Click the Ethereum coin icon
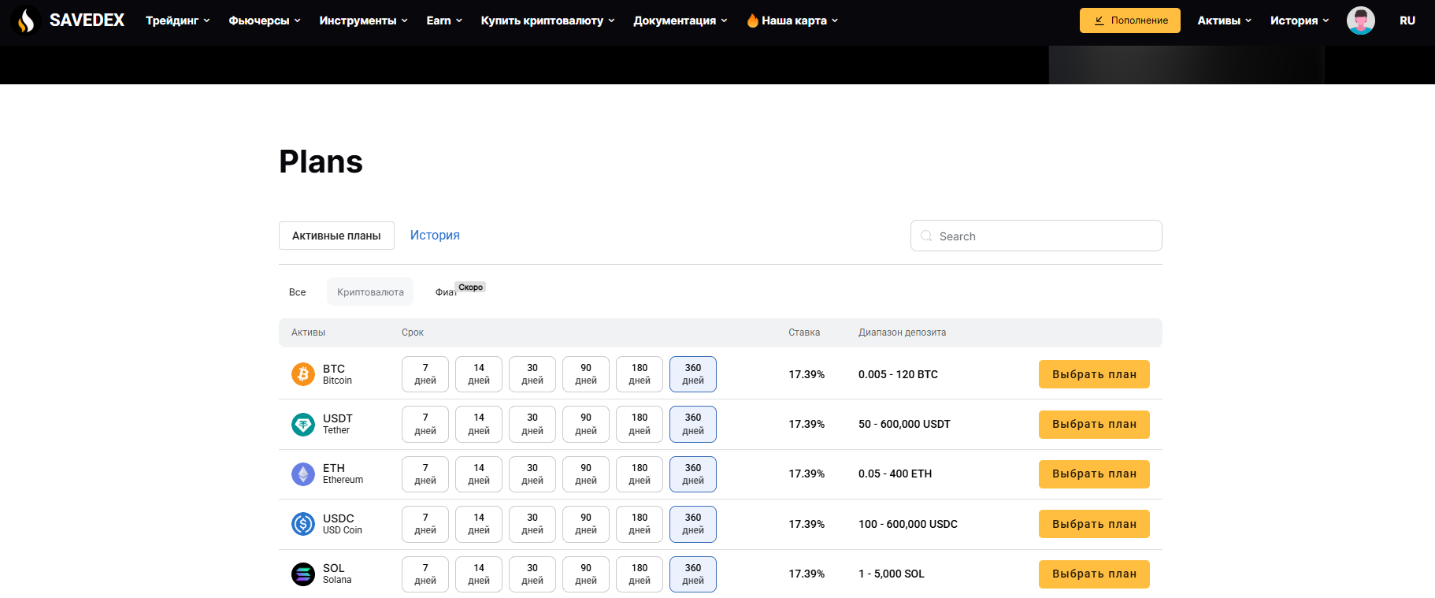 (x=303, y=474)
